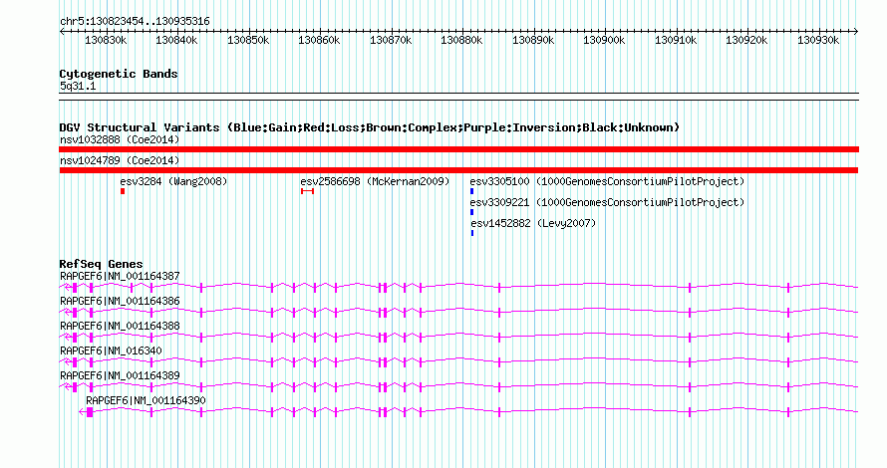Click the 130840k ruler label
The height and width of the screenshot is (468, 887).
click(176, 40)
